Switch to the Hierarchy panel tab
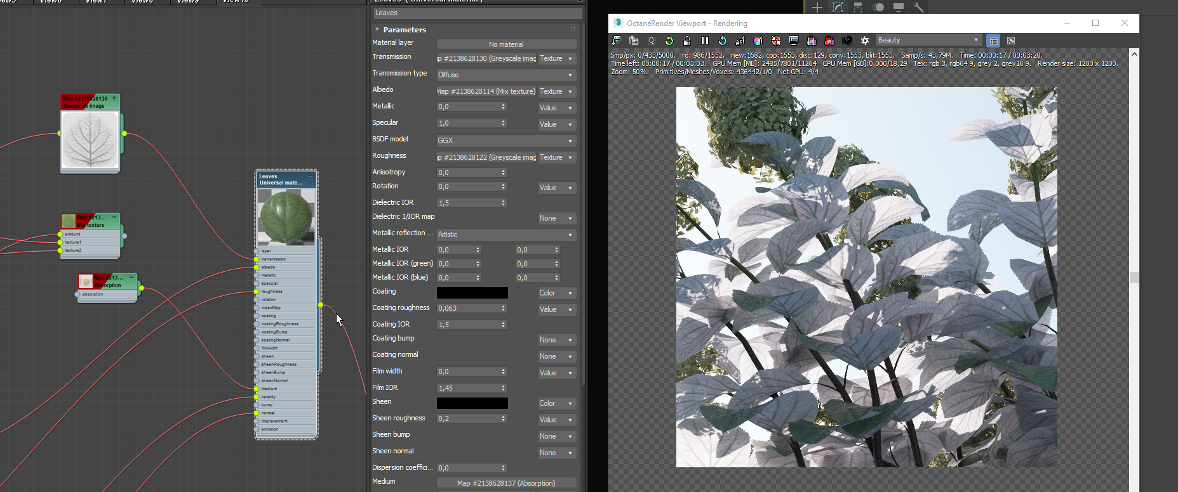The image size is (1178, 492). tap(858, 7)
